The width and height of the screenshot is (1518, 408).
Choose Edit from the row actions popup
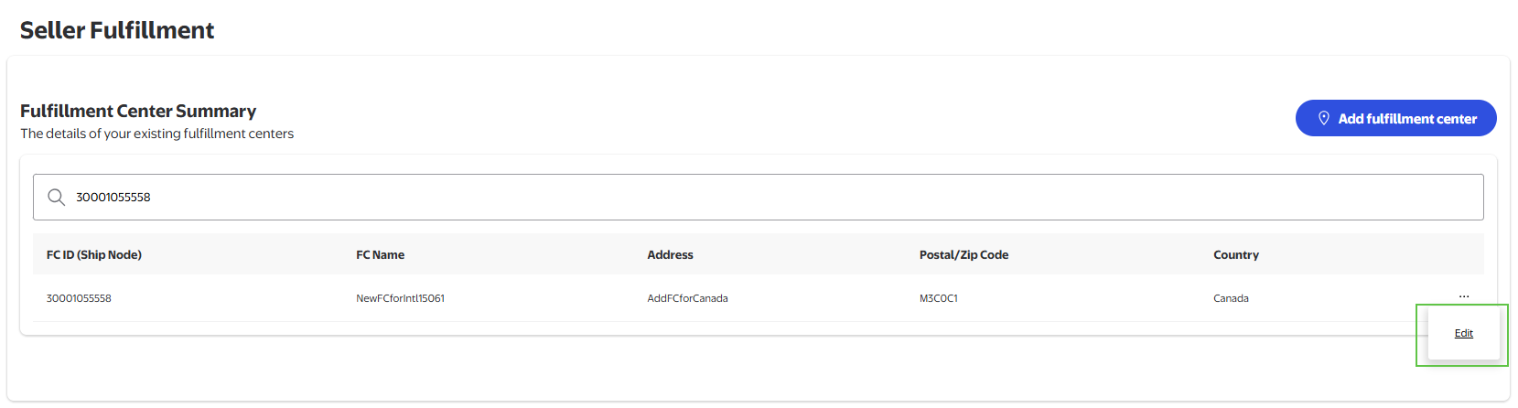(x=1464, y=333)
